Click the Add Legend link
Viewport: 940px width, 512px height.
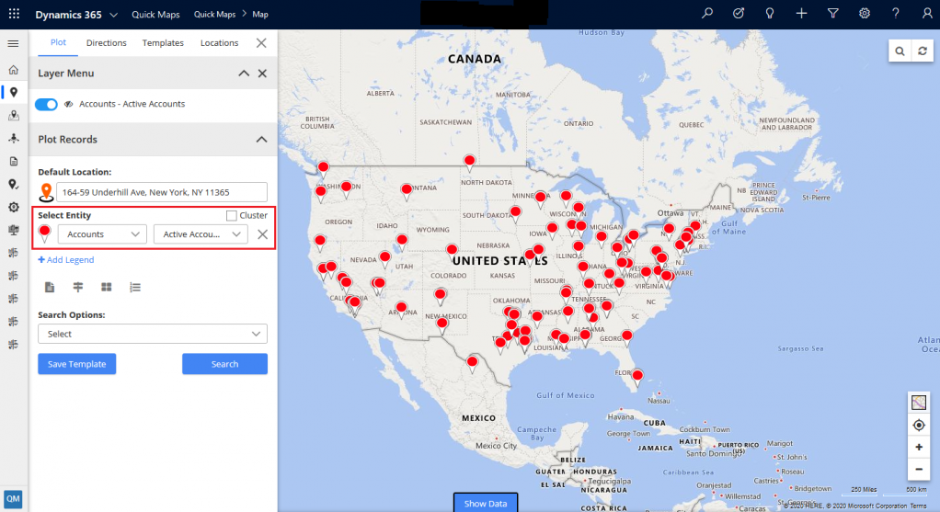(x=66, y=260)
